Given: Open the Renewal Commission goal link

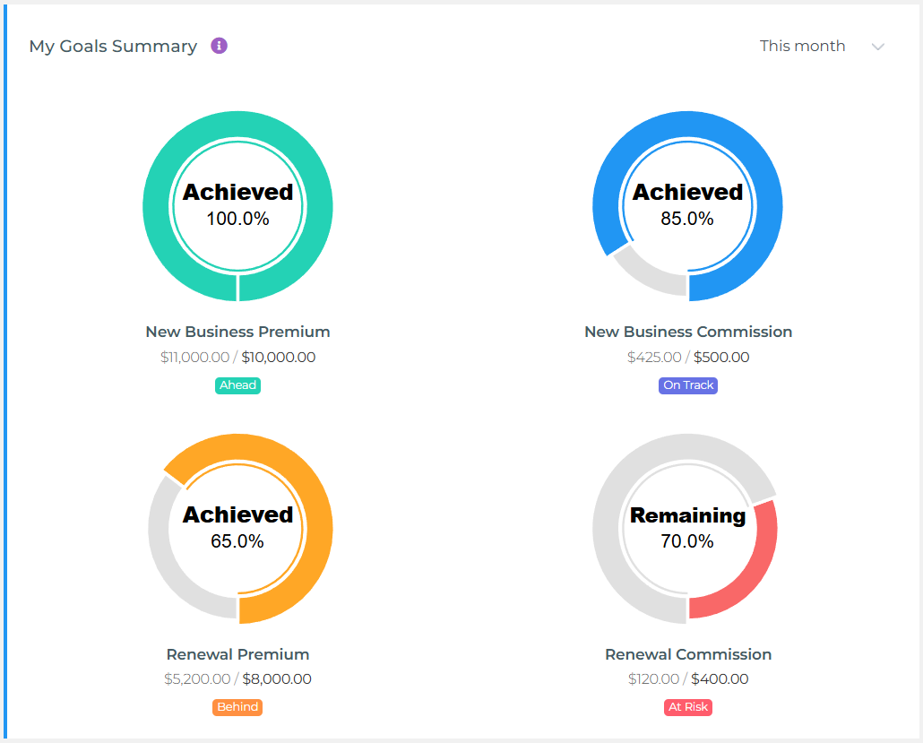Looking at the screenshot, I should pos(687,654).
